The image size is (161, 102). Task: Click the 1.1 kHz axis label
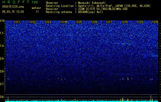pos(2,33)
